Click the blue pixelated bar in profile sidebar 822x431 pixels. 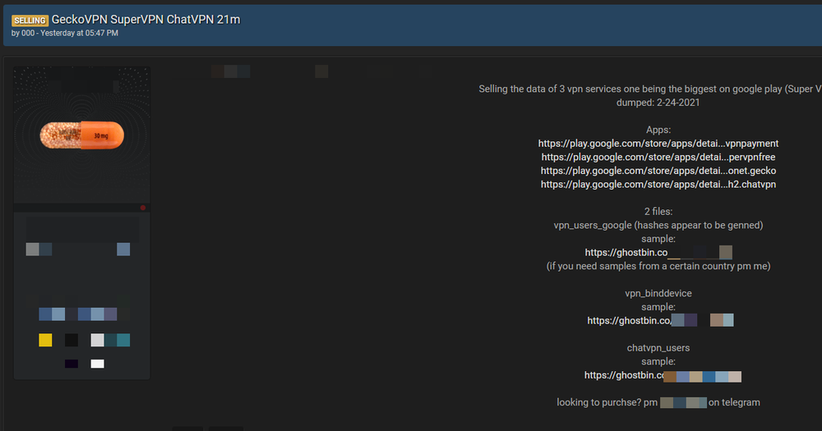tap(77, 314)
